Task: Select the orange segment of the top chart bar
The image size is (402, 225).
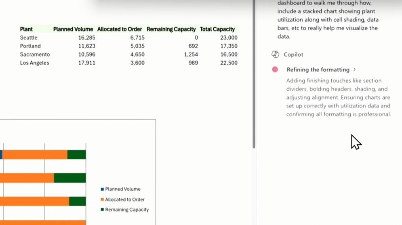Action: tap(35, 154)
